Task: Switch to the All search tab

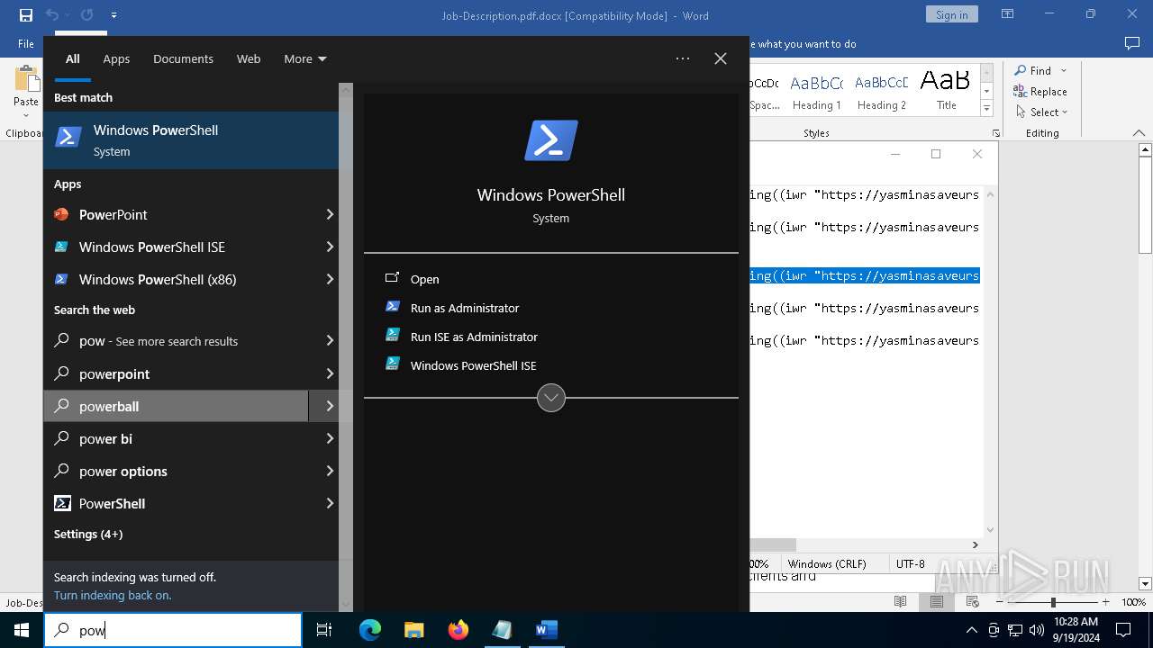Action: point(72,58)
